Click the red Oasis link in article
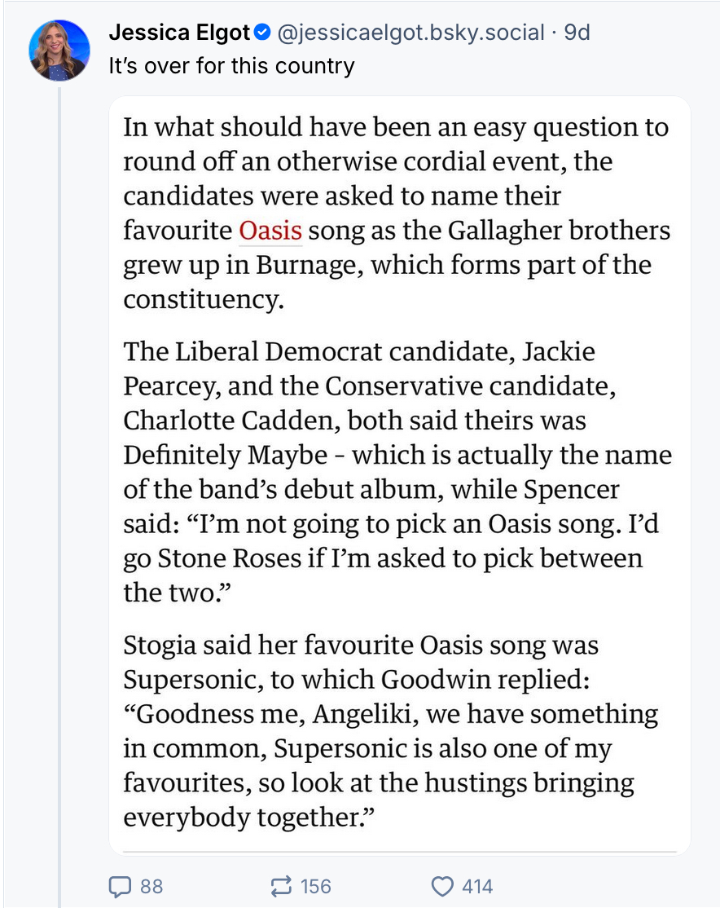This screenshot has width=720, height=908. click(x=270, y=231)
